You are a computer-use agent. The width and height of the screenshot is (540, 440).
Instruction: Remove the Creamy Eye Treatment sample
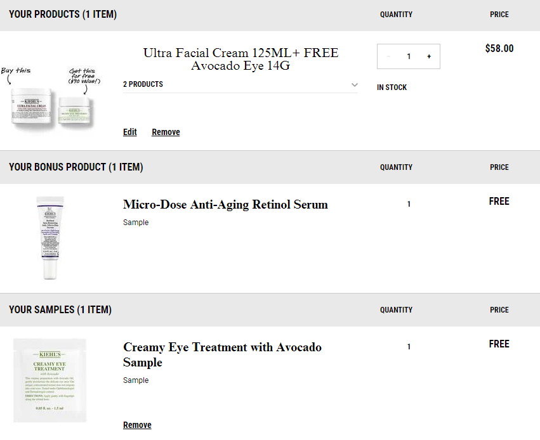pos(137,425)
